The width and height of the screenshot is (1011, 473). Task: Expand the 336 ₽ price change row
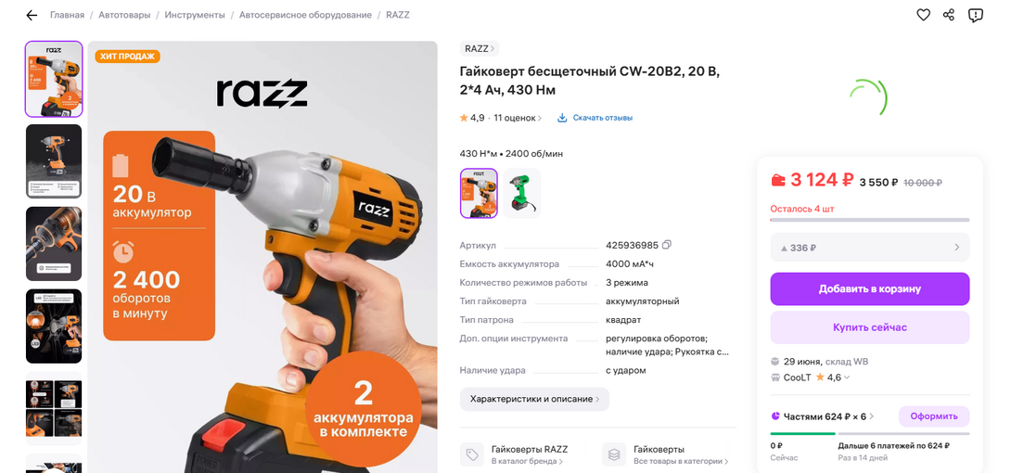pyautogui.click(x=870, y=248)
